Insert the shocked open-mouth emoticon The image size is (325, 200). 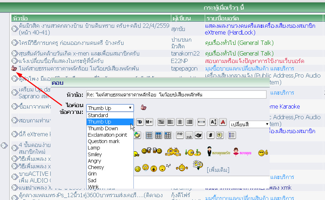(154, 169)
